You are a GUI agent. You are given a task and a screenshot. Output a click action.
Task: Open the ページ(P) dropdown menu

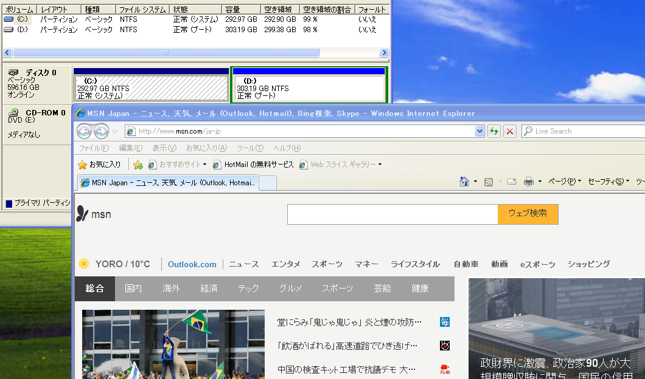565,182
